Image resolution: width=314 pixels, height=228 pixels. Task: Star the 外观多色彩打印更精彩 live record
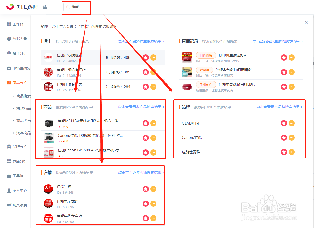tap(284, 72)
